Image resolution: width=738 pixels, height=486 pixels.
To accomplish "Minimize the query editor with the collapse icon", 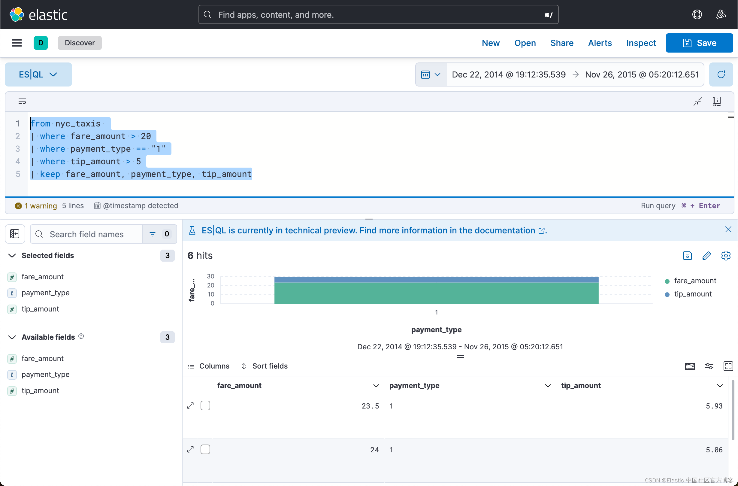I will [x=697, y=102].
